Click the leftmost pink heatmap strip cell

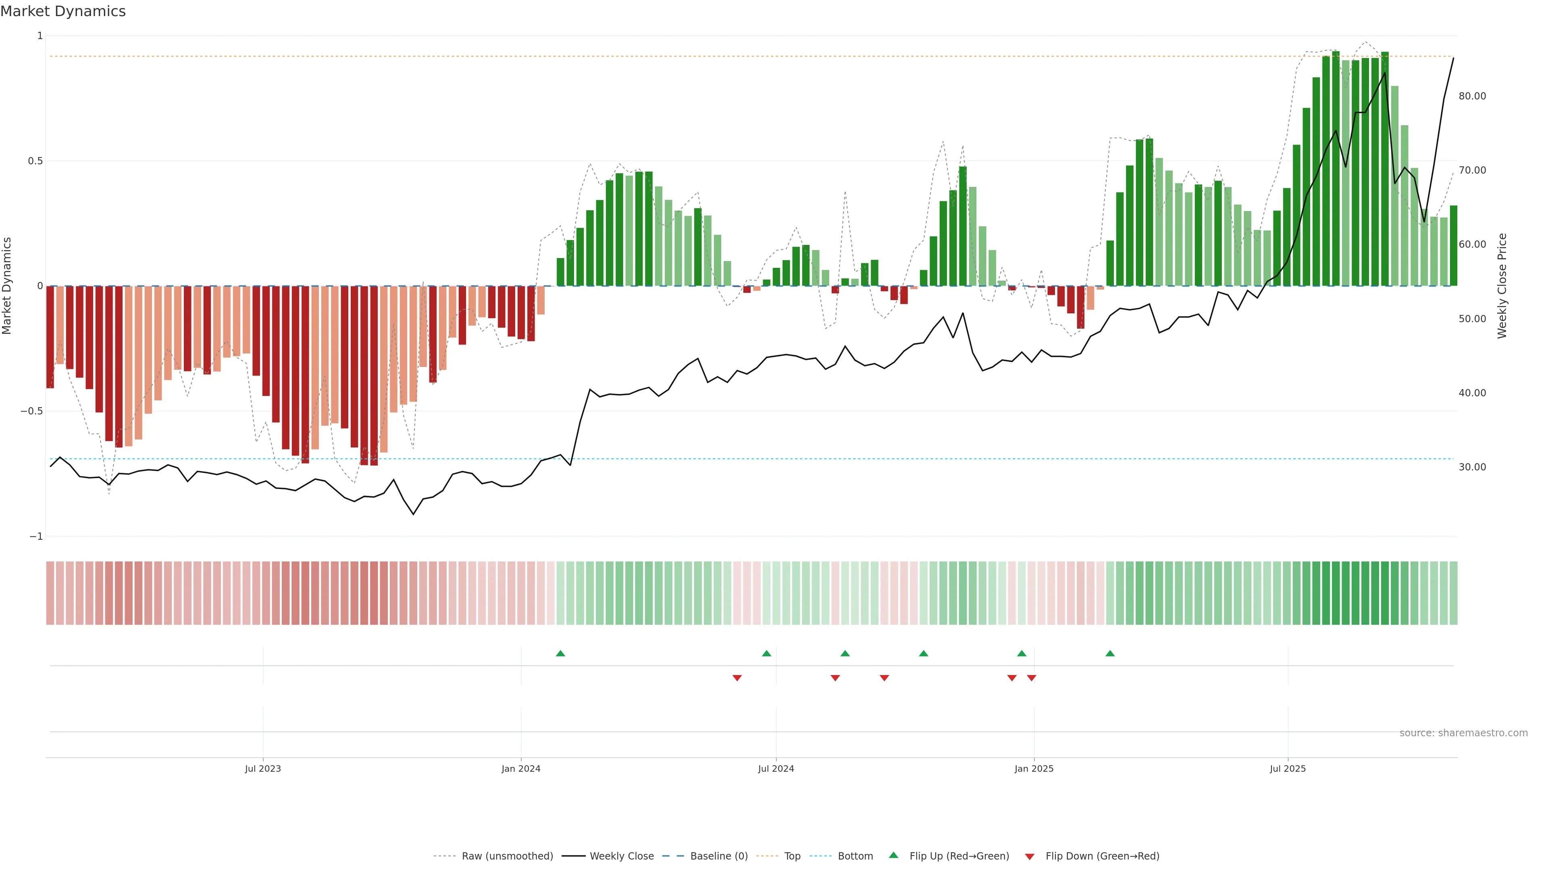50,592
